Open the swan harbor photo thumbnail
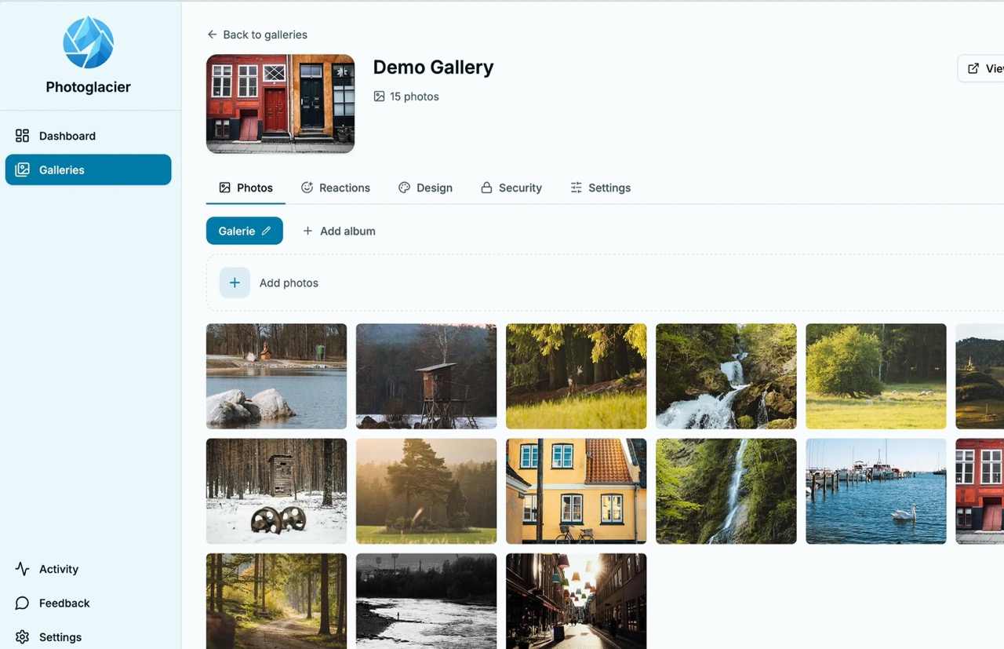Viewport: 1004px width, 649px height. coord(875,491)
